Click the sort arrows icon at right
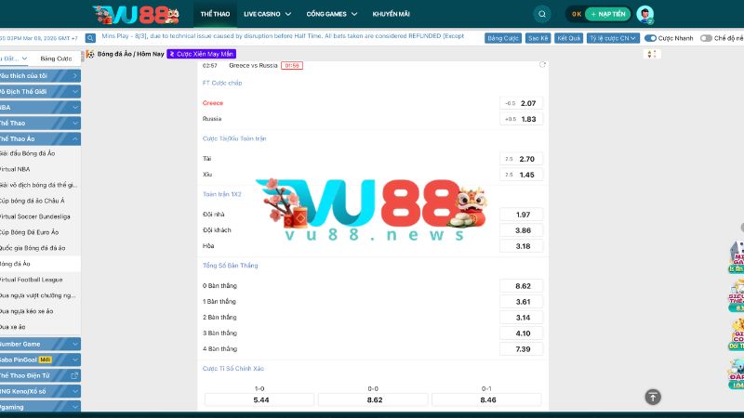This screenshot has width=744, height=418. click(x=651, y=54)
